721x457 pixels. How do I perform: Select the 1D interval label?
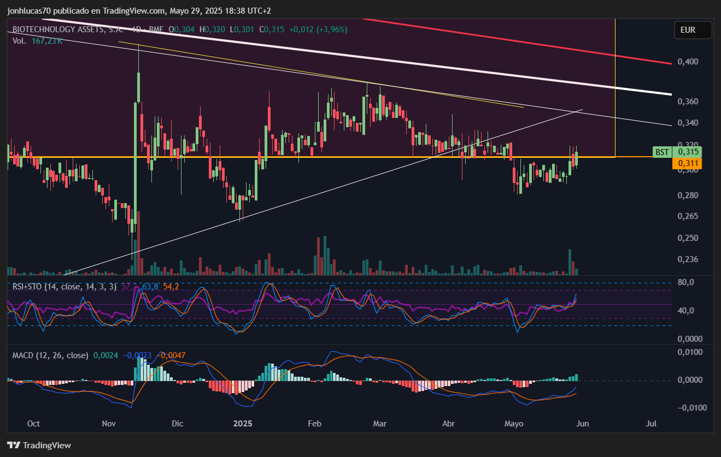tap(137, 29)
